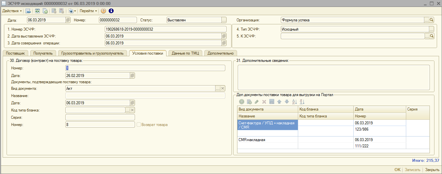Click the refresh document icon in toolbar
This screenshot has height=174, width=442.
tap(37, 11)
